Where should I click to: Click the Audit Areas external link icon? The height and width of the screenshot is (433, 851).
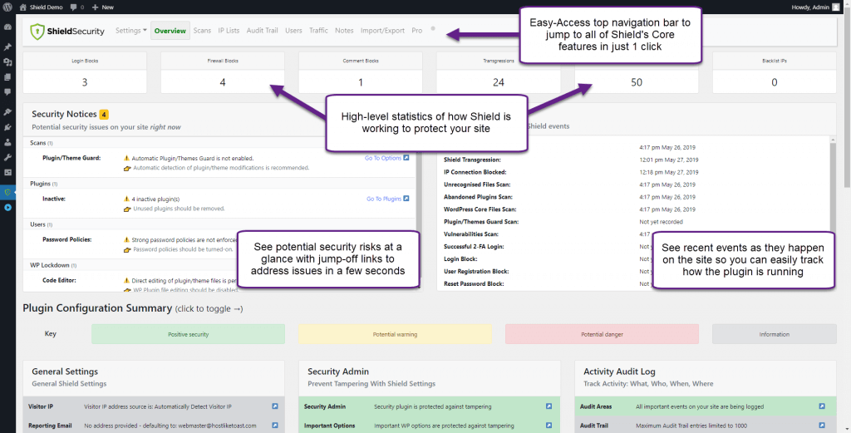[x=822, y=406]
